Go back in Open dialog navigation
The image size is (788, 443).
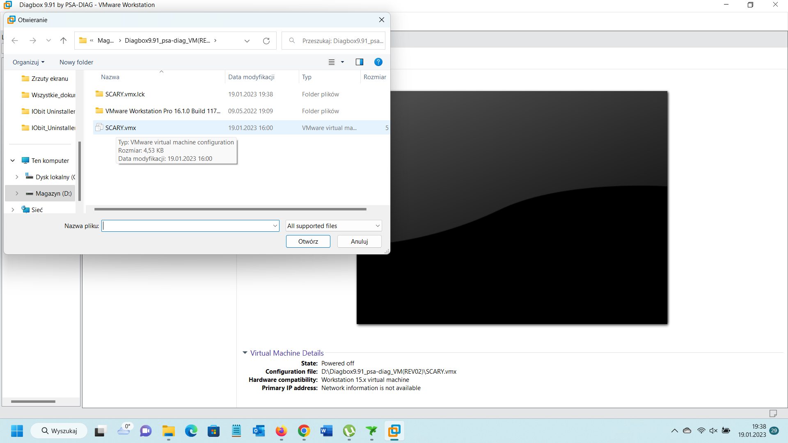(x=15, y=41)
